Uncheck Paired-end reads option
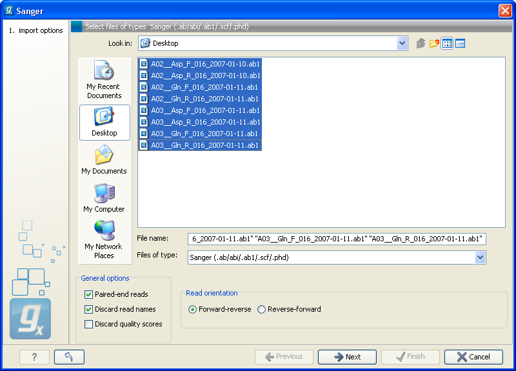Screen dimensions: 516x371 click(x=89, y=294)
